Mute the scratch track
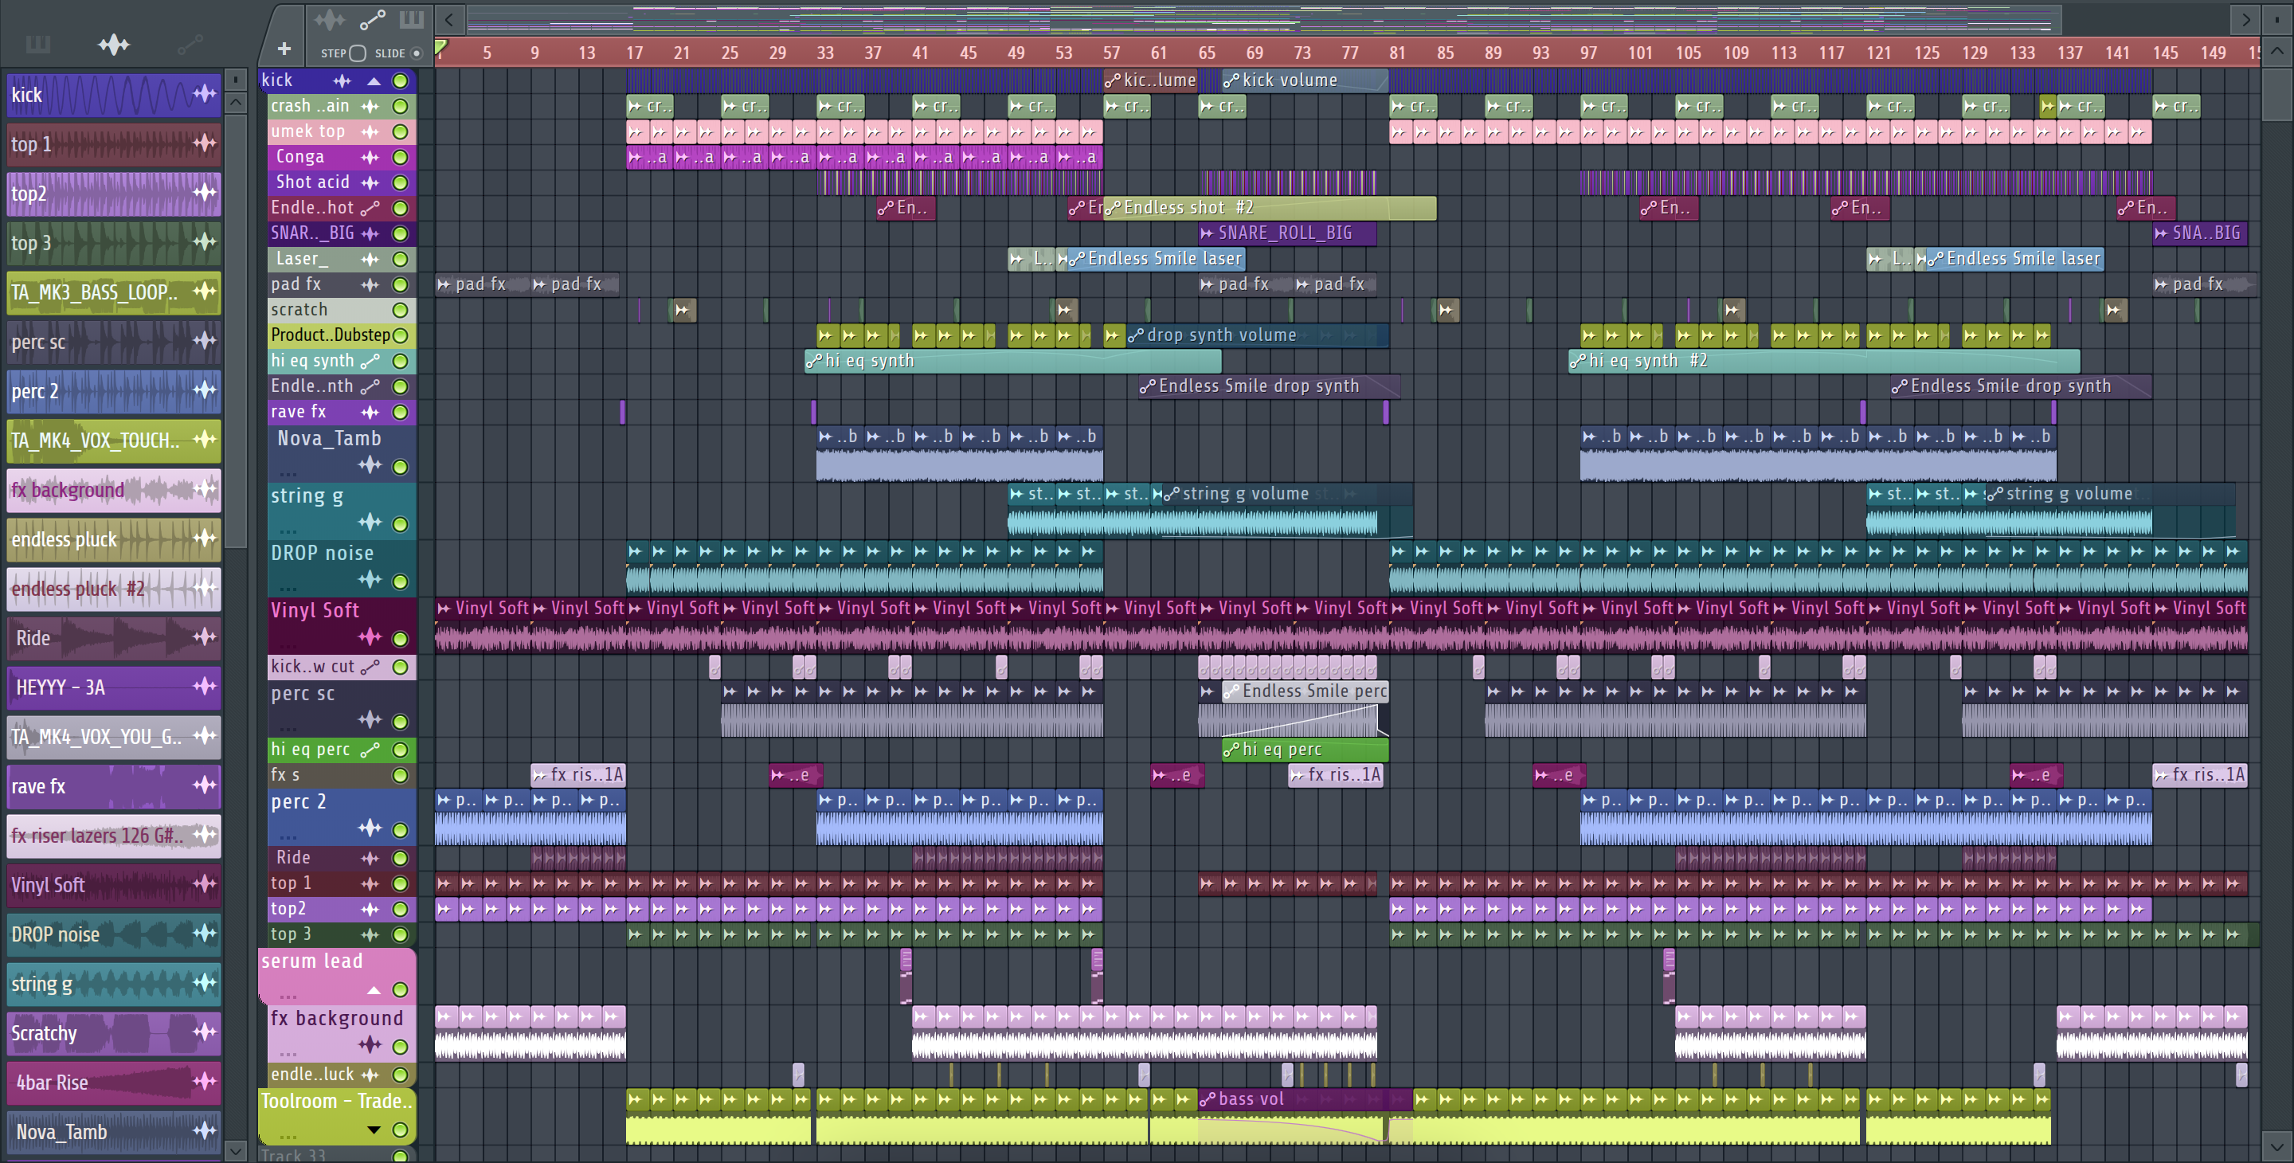The height and width of the screenshot is (1163, 2294). click(400, 310)
